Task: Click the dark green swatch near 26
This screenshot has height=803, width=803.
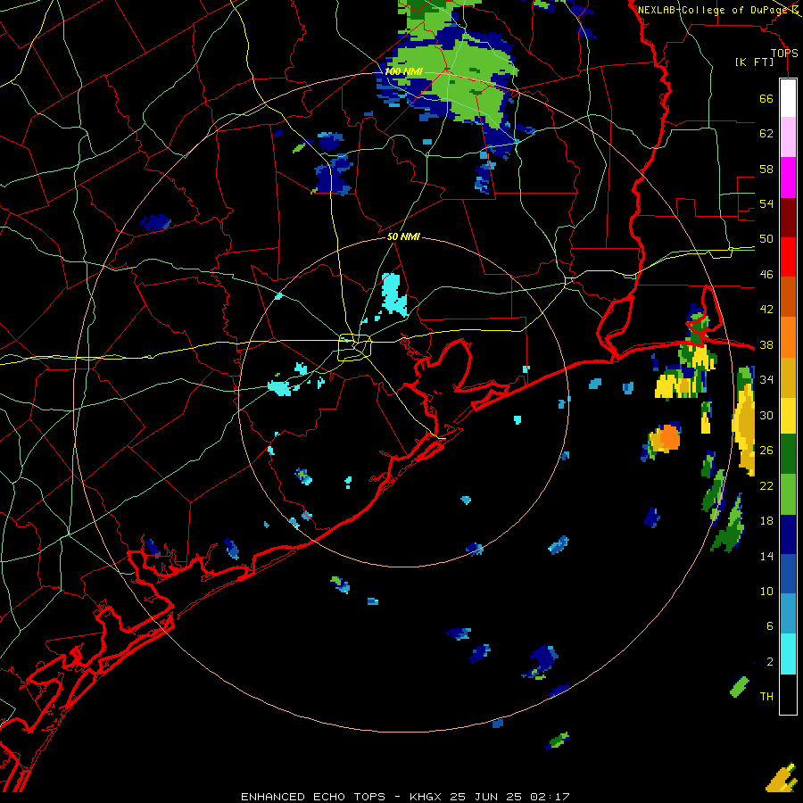Action: (788, 454)
